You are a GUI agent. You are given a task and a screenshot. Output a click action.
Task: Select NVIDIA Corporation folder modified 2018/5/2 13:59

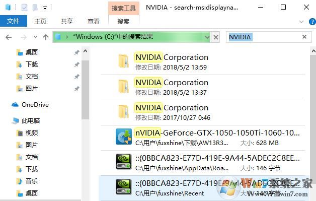[203, 62]
